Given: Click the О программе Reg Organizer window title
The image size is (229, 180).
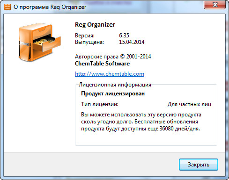Looking at the screenshot, I should 50,7.
